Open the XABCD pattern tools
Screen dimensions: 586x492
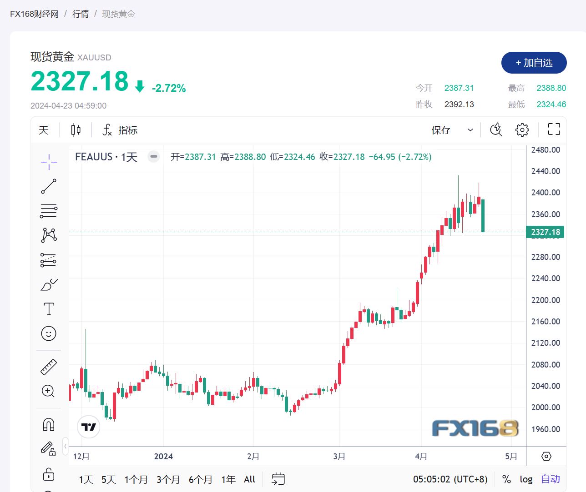coord(49,235)
